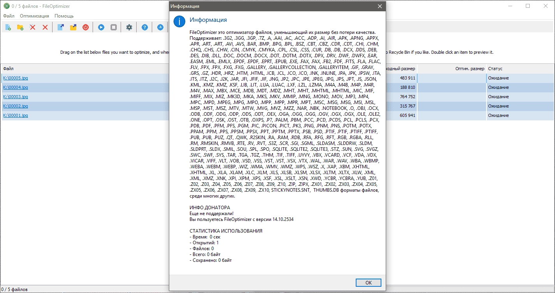Click the open folder with arrow icon
Screen dimensions: 555x293
73,27
